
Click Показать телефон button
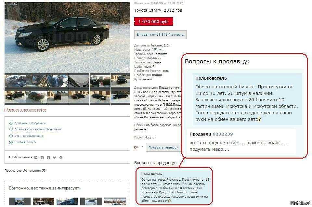click(x=163, y=148)
